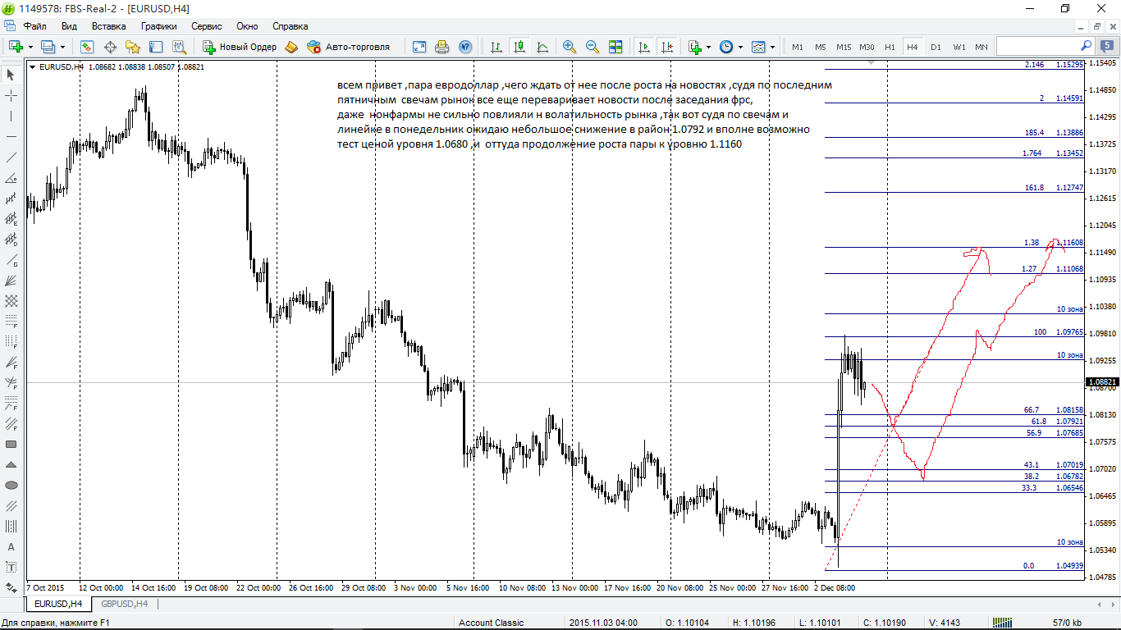Select the Text Label tool
Image resolution: width=1121 pixels, height=630 pixels.
11,568
